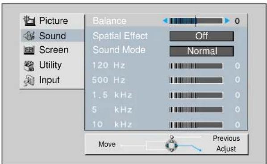
Task: Select the Spatial Effect label
Action: (x=120, y=36)
